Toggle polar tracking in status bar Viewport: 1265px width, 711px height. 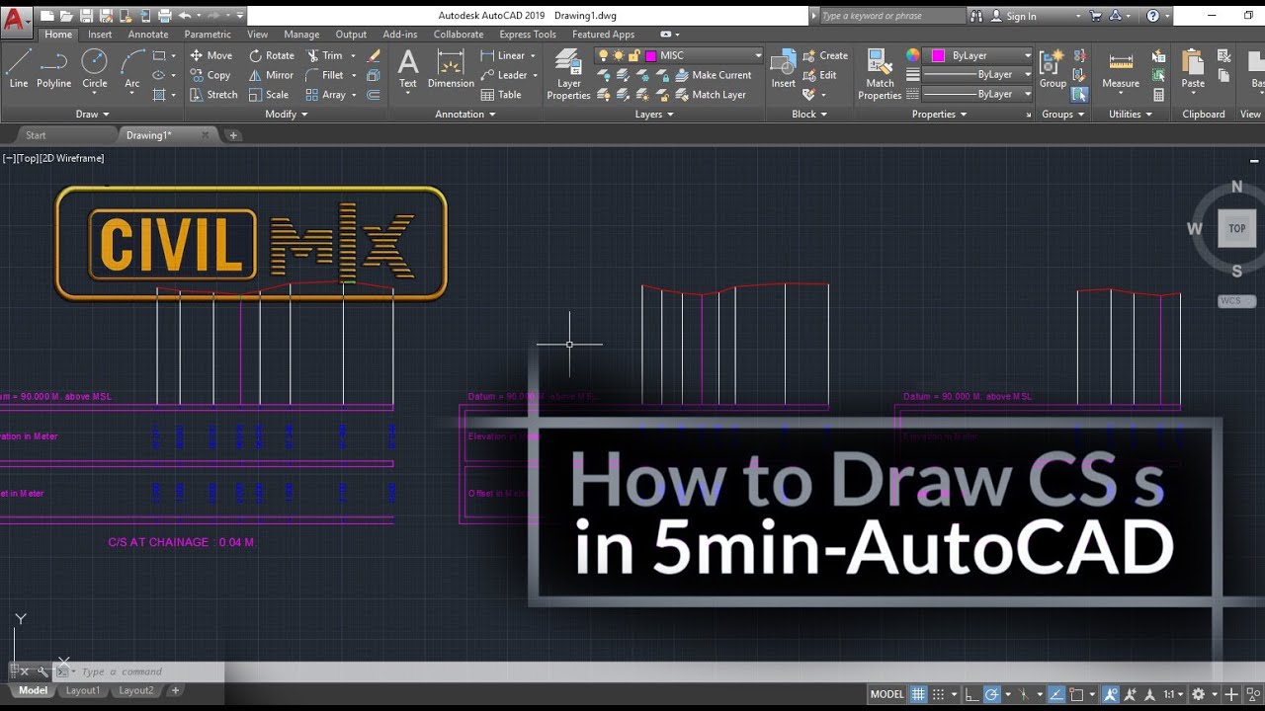point(992,694)
